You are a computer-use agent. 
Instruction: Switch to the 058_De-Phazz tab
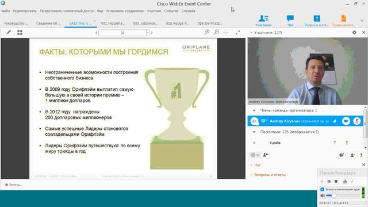(x=209, y=23)
